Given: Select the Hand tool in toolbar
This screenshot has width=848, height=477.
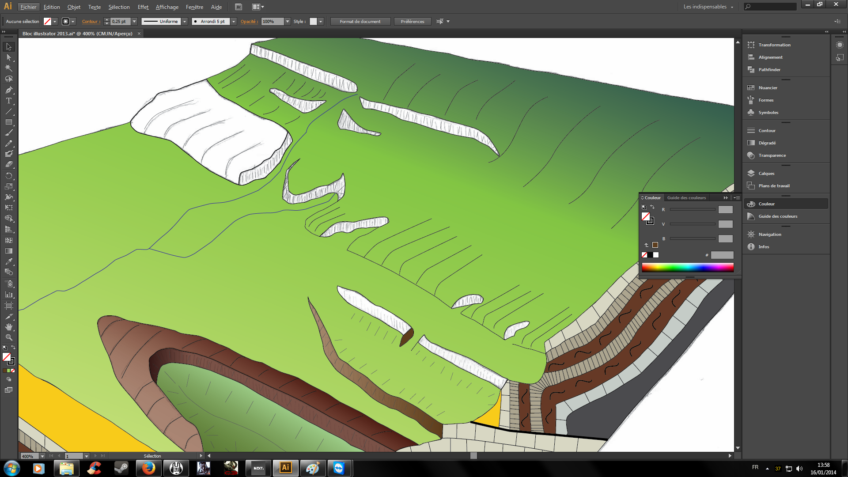Looking at the screenshot, I should click(x=9, y=326).
